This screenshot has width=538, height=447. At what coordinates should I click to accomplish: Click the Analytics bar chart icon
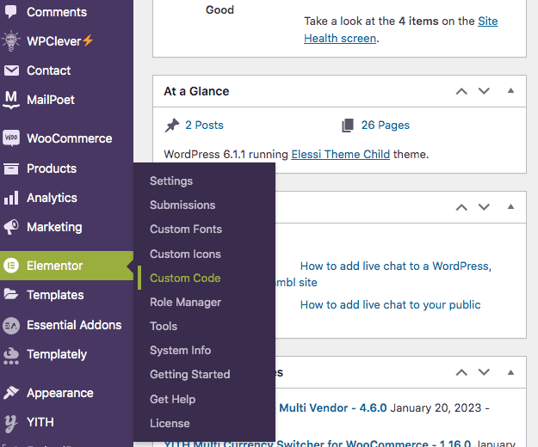click(11, 198)
